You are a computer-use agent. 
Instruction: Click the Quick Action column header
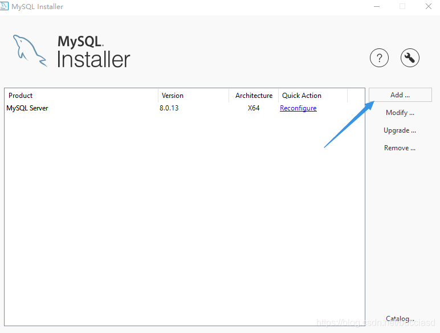tap(313, 96)
